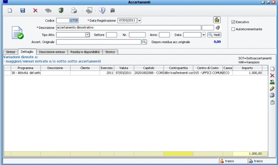278x165 pixels.
Task: Switch to the Sintesi tab
Action: pos(10,52)
